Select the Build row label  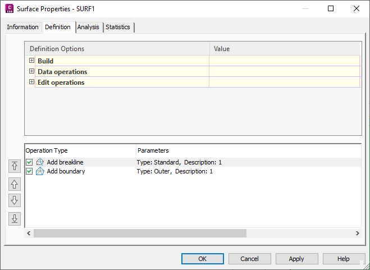coord(45,61)
